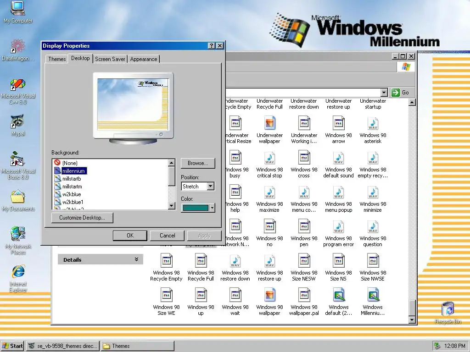Select Underwater wallpaper file icon
This screenshot has height=352, width=470.
(x=269, y=130)
